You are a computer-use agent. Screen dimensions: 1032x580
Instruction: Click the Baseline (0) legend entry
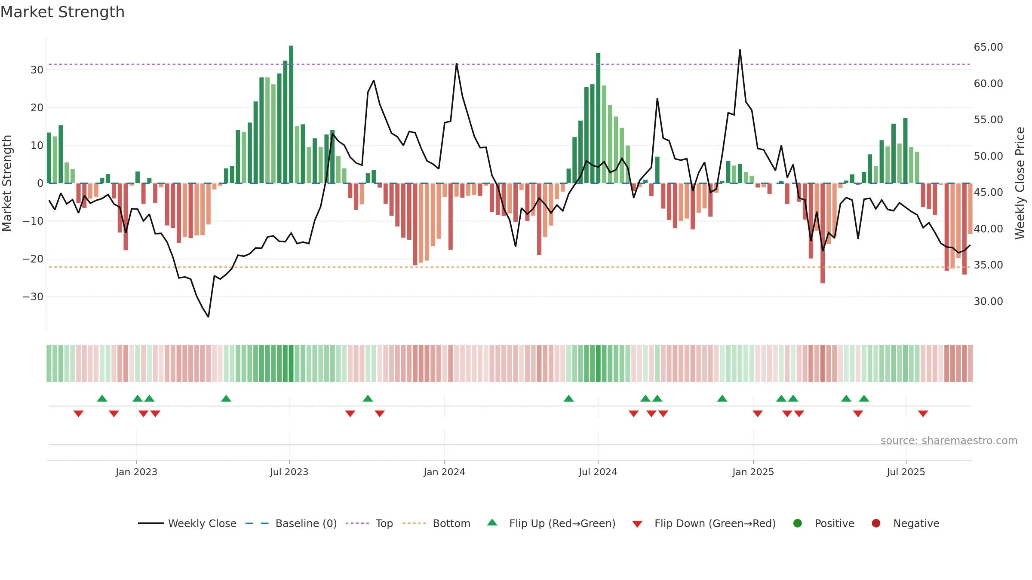point(291,523)
